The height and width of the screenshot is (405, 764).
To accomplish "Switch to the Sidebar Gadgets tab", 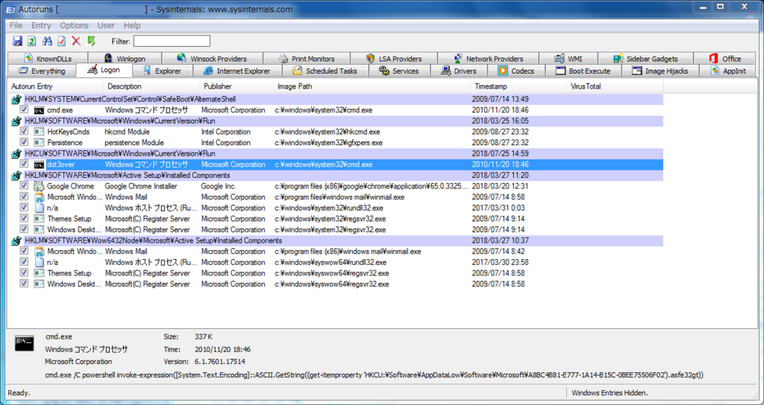I will [645, 58].
